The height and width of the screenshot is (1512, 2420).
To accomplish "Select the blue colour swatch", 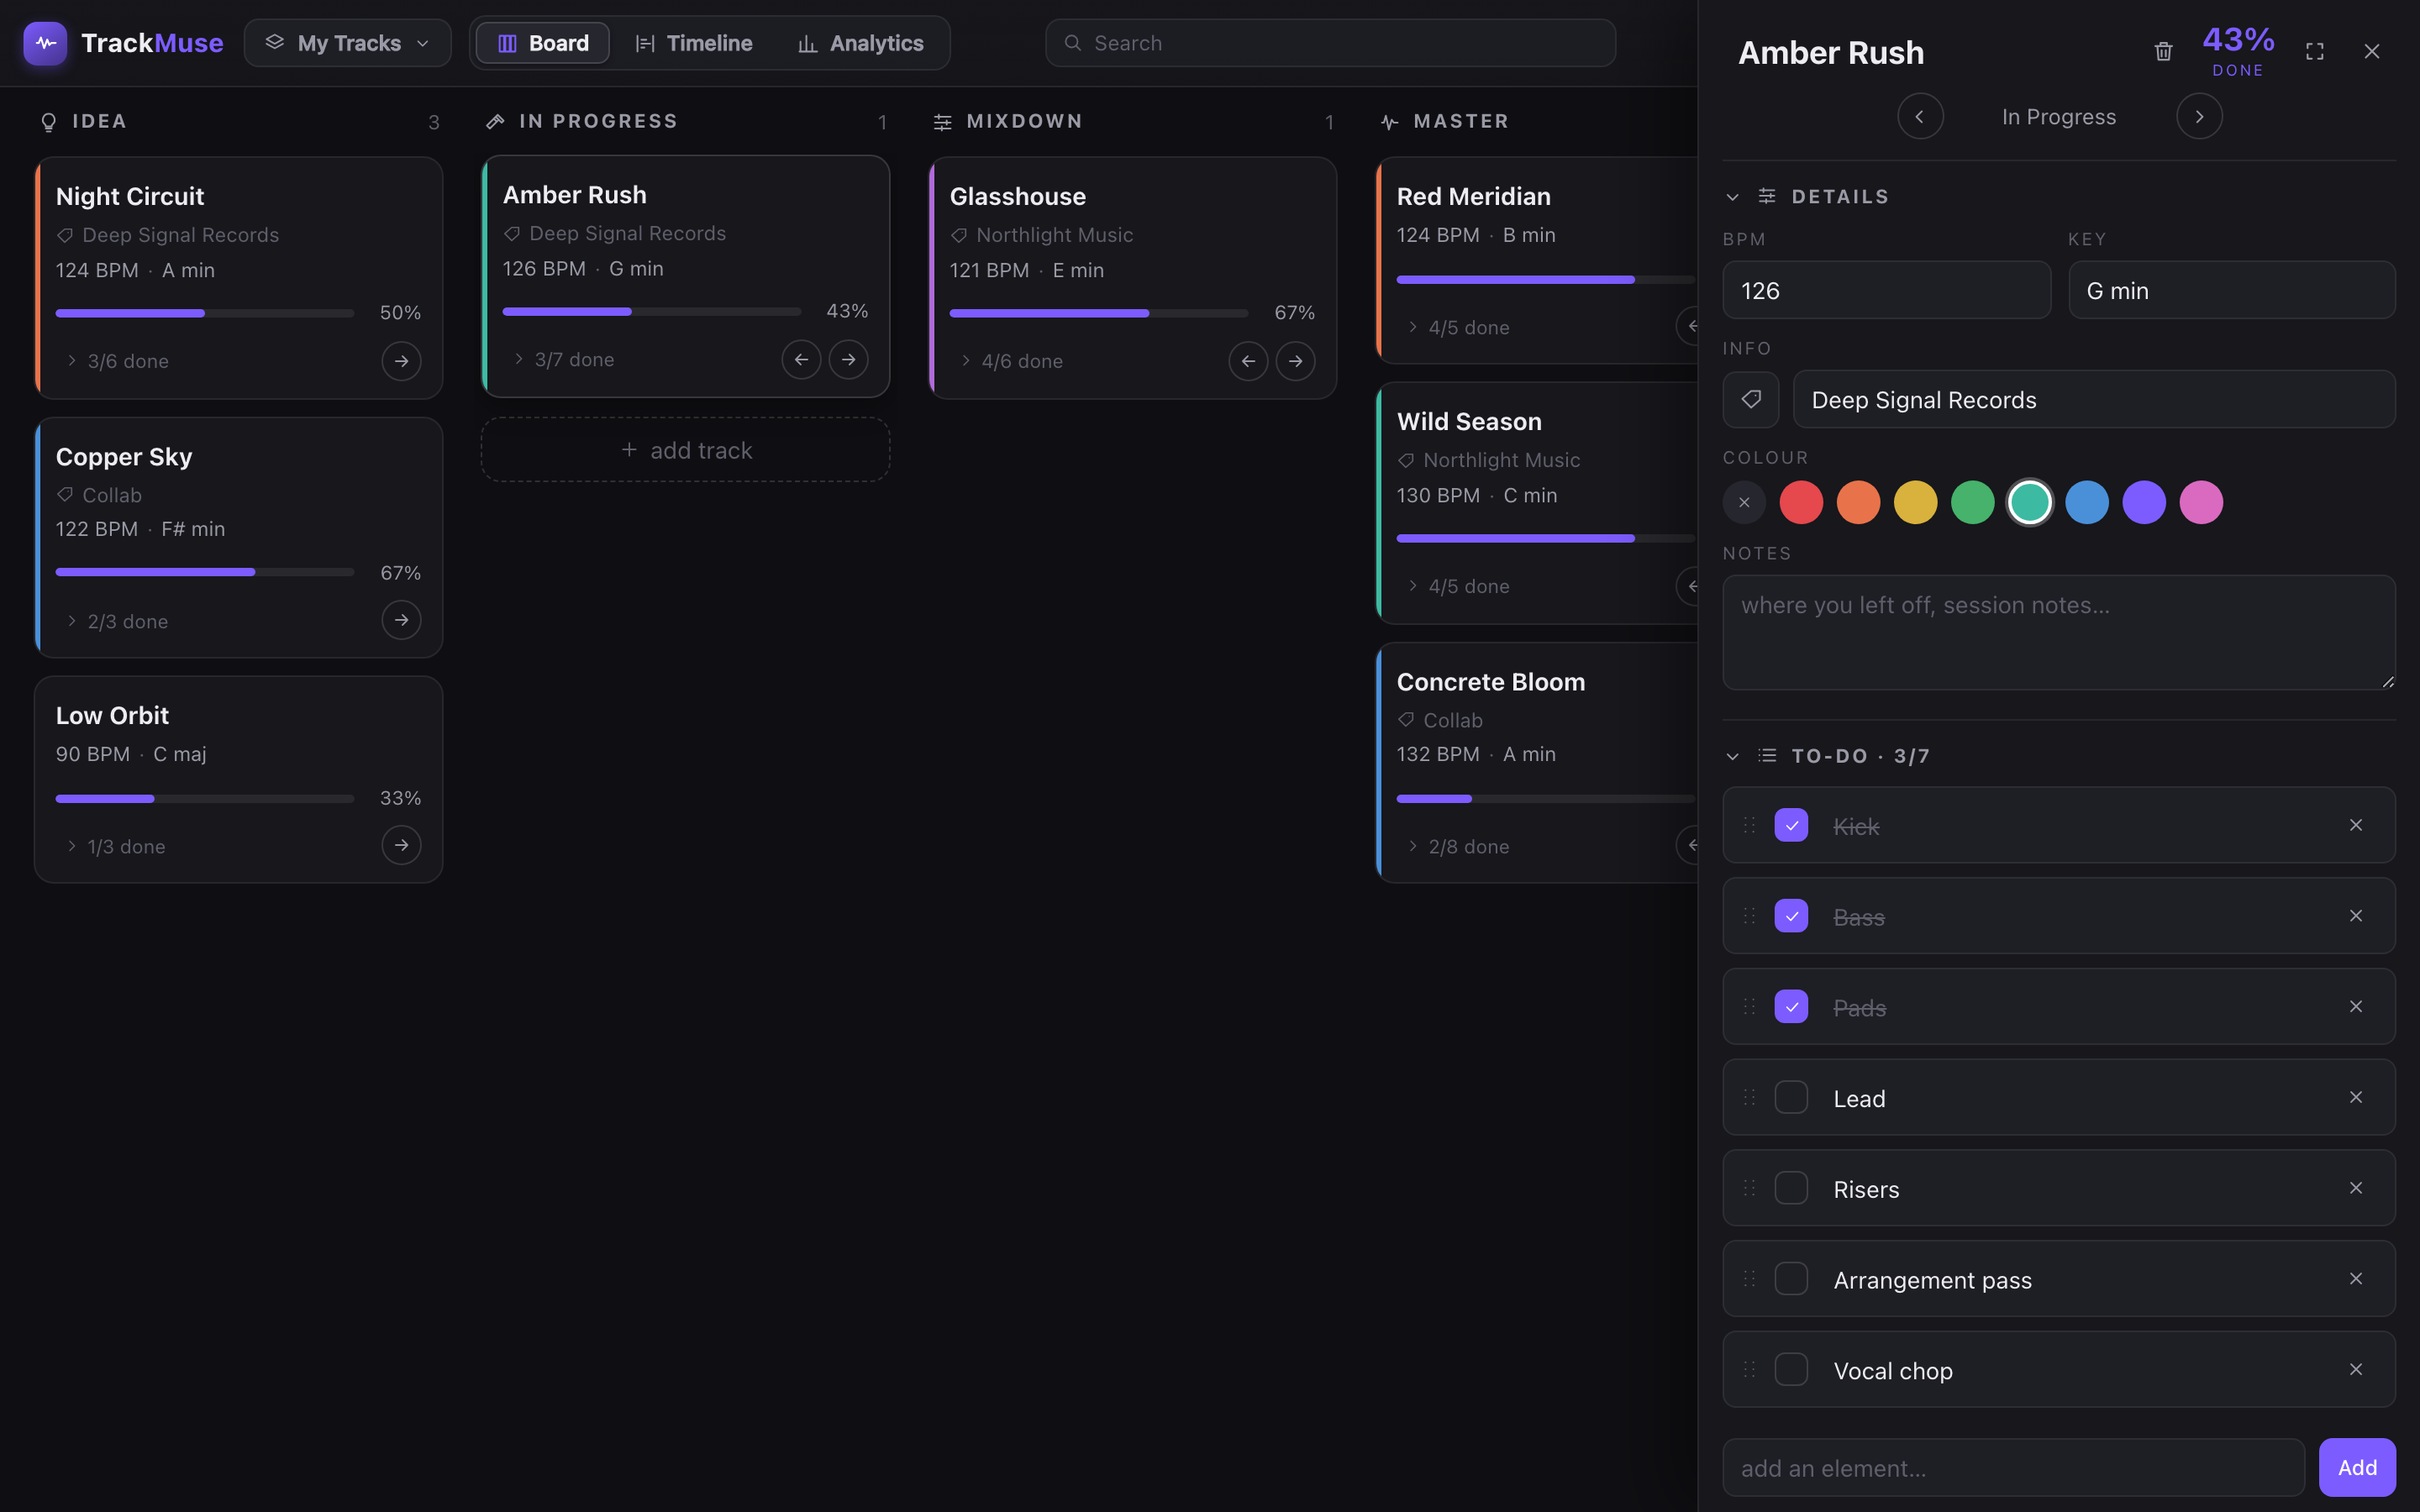I will coord(2087,502).
